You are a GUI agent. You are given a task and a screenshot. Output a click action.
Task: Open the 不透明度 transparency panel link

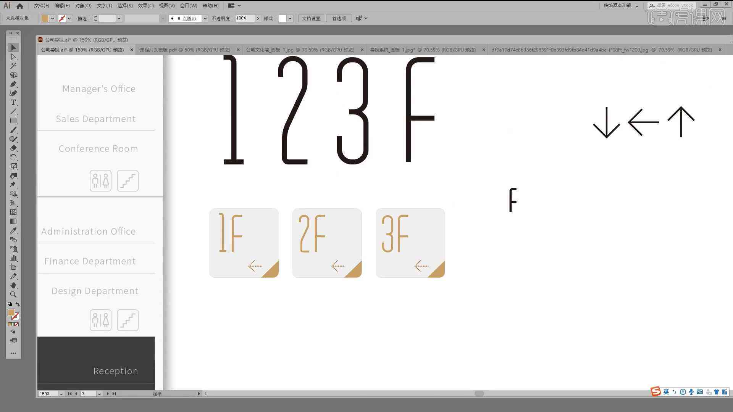[x=222, y=18]
